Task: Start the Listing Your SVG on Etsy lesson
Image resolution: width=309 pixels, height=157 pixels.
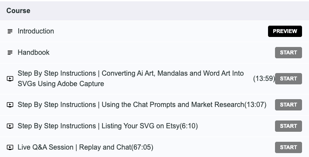Action: (289, 126)
